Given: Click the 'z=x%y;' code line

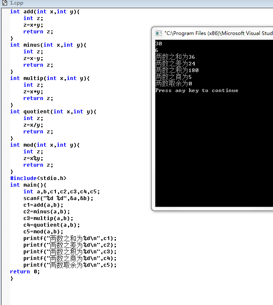Looking at the screenshot, I should 33,158.
